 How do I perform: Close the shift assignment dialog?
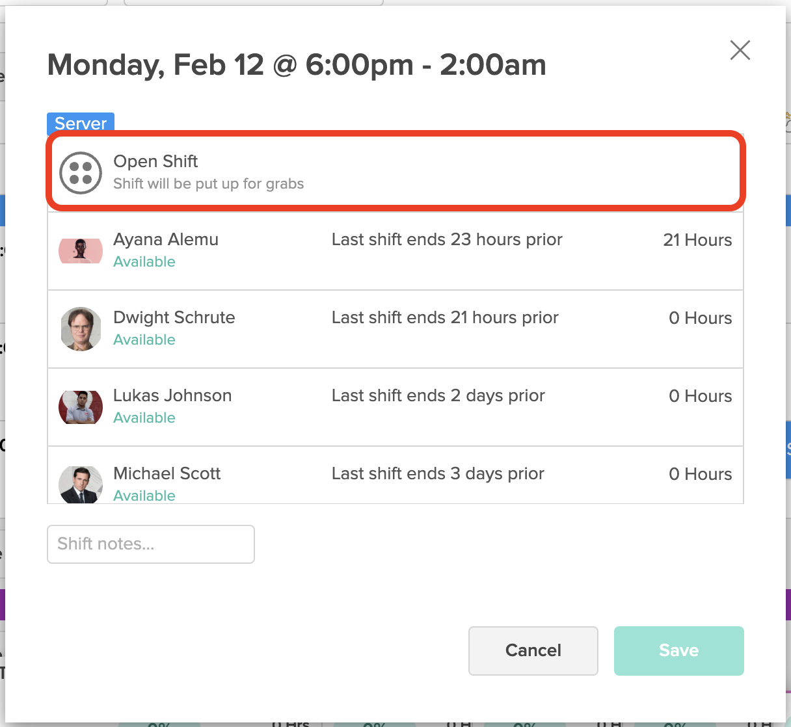coord(740,50)
